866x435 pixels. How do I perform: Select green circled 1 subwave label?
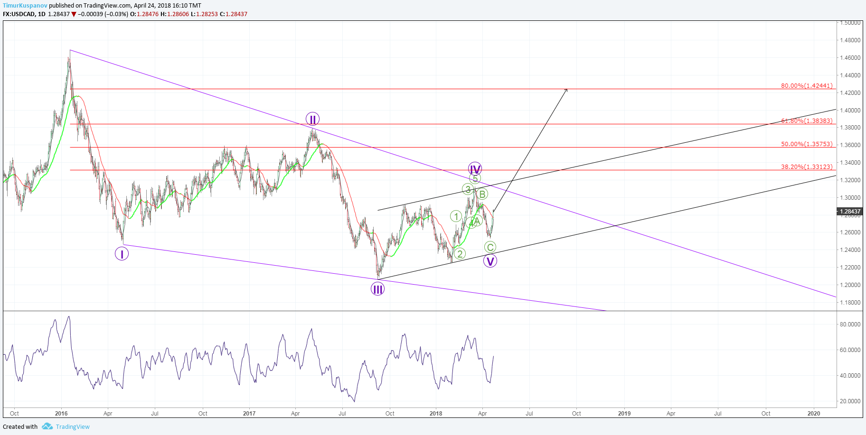click(x=456, y=216)
